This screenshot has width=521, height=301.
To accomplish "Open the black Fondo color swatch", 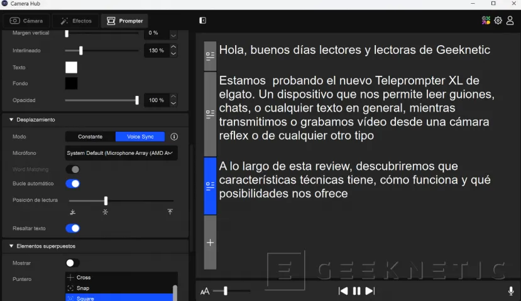I will (71, 83).
